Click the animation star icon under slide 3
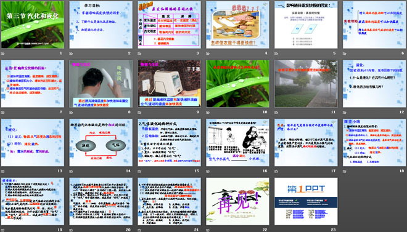The height and width of the screenshot is (232, 407). (139, 54)
